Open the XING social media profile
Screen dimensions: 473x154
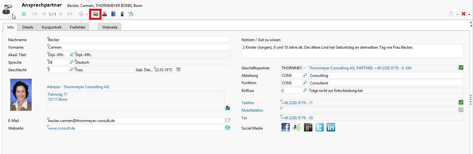297,127
